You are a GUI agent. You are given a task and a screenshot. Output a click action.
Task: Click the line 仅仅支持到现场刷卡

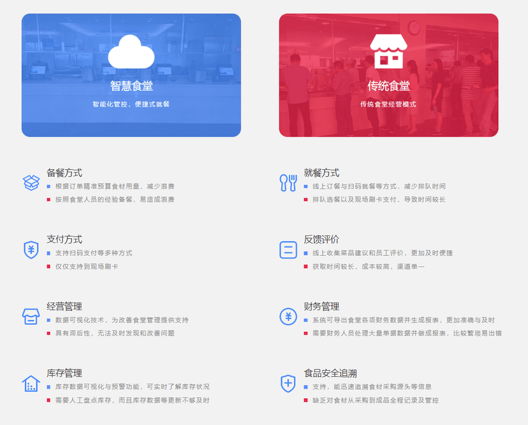click(x=87, y=267)
